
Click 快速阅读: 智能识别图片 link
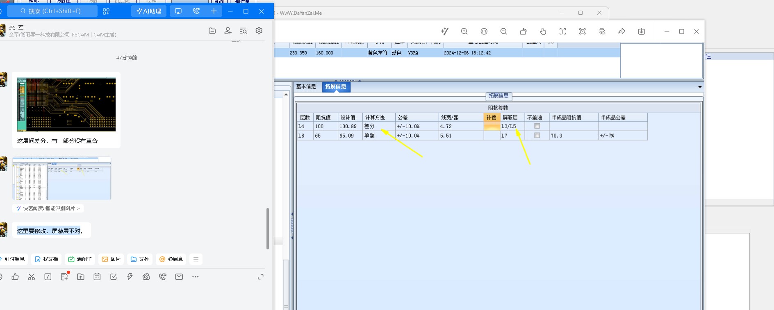(48, 208)
